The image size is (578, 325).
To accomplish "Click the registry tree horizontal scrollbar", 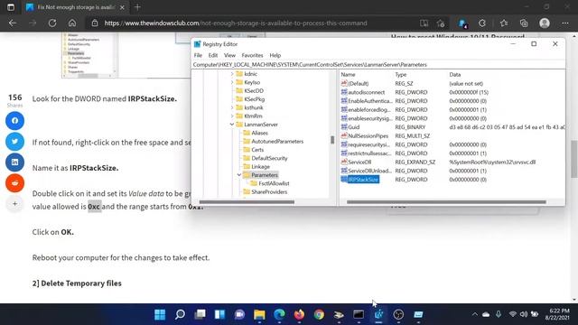I will pos(247,202).
